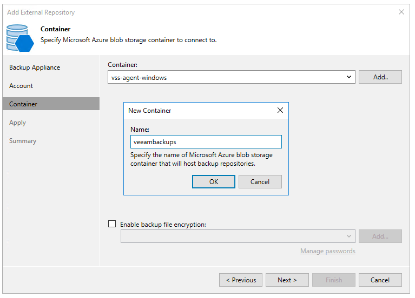Go to the Backup Appliance step

click(35, 67)
